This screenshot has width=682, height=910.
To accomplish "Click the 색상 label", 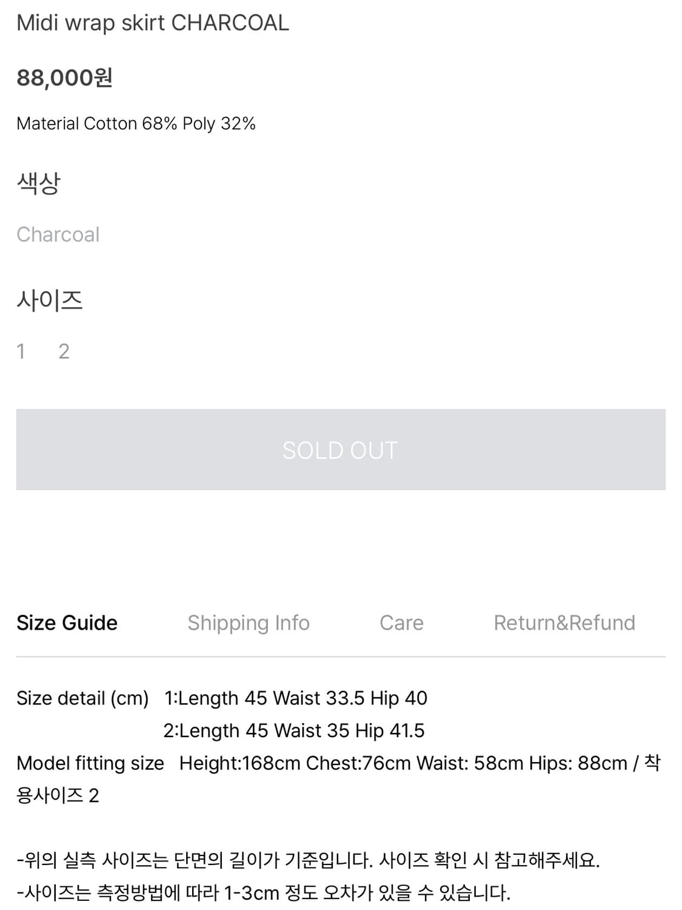I will click(x=39, y=183).
